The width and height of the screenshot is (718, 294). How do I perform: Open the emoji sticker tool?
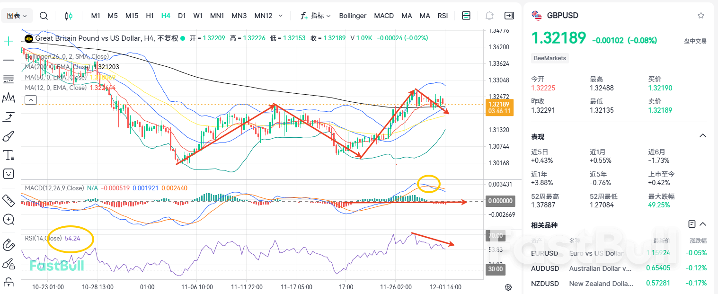click(8, 174)
